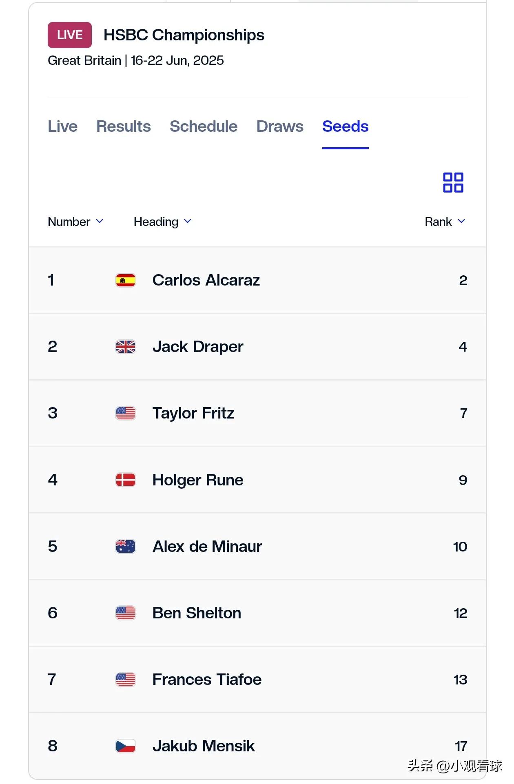
Task: Click the UK flag beside Jack Draper
Action: click(126, 347)
